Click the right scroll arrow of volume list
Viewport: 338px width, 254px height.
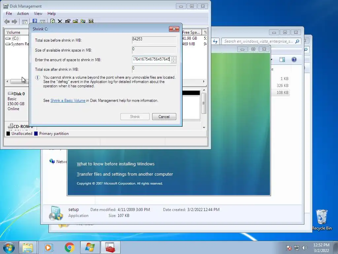[x=204, y=81]
